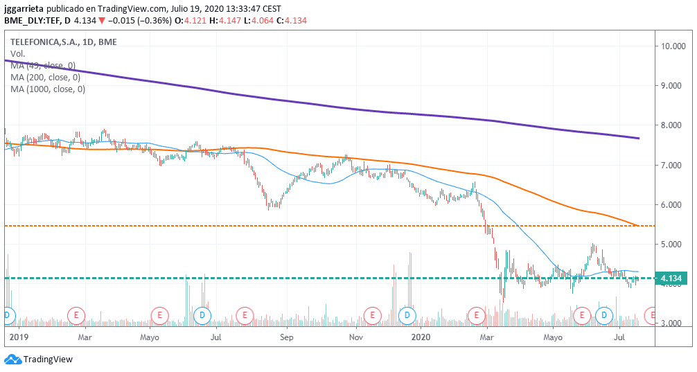The height and width of the screenshot is (372, 697).
Task: Click the E marker between Jul and Sep 2019
Action: point(245,316)
